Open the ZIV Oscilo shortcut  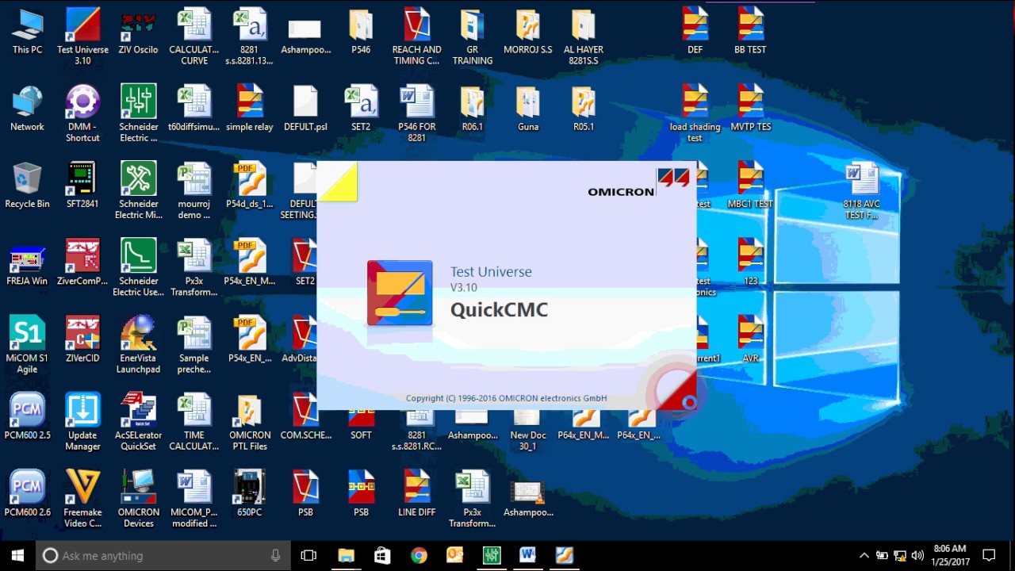[138, 32]
